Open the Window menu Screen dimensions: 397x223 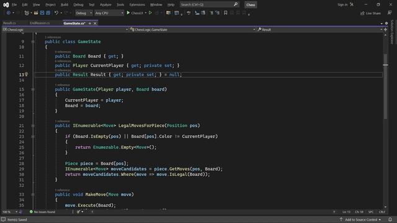point(156,4)
